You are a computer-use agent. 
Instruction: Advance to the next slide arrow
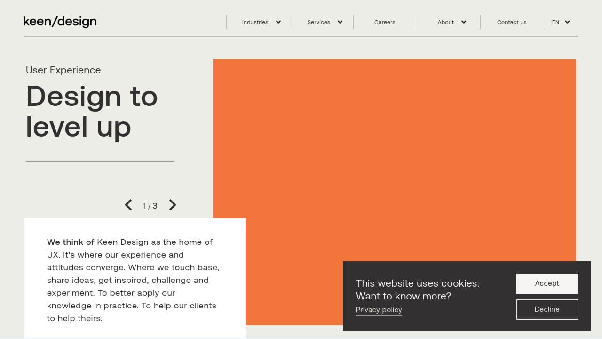click(173, 205)
